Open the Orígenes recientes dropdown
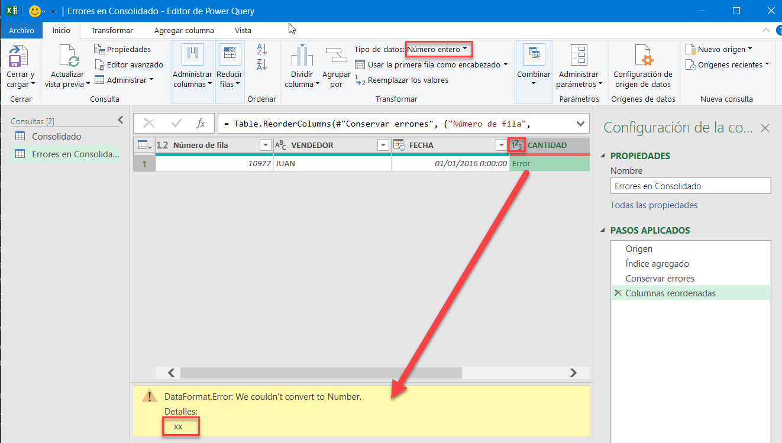Screen dimensions: 782x443 (x=728, y=64)
